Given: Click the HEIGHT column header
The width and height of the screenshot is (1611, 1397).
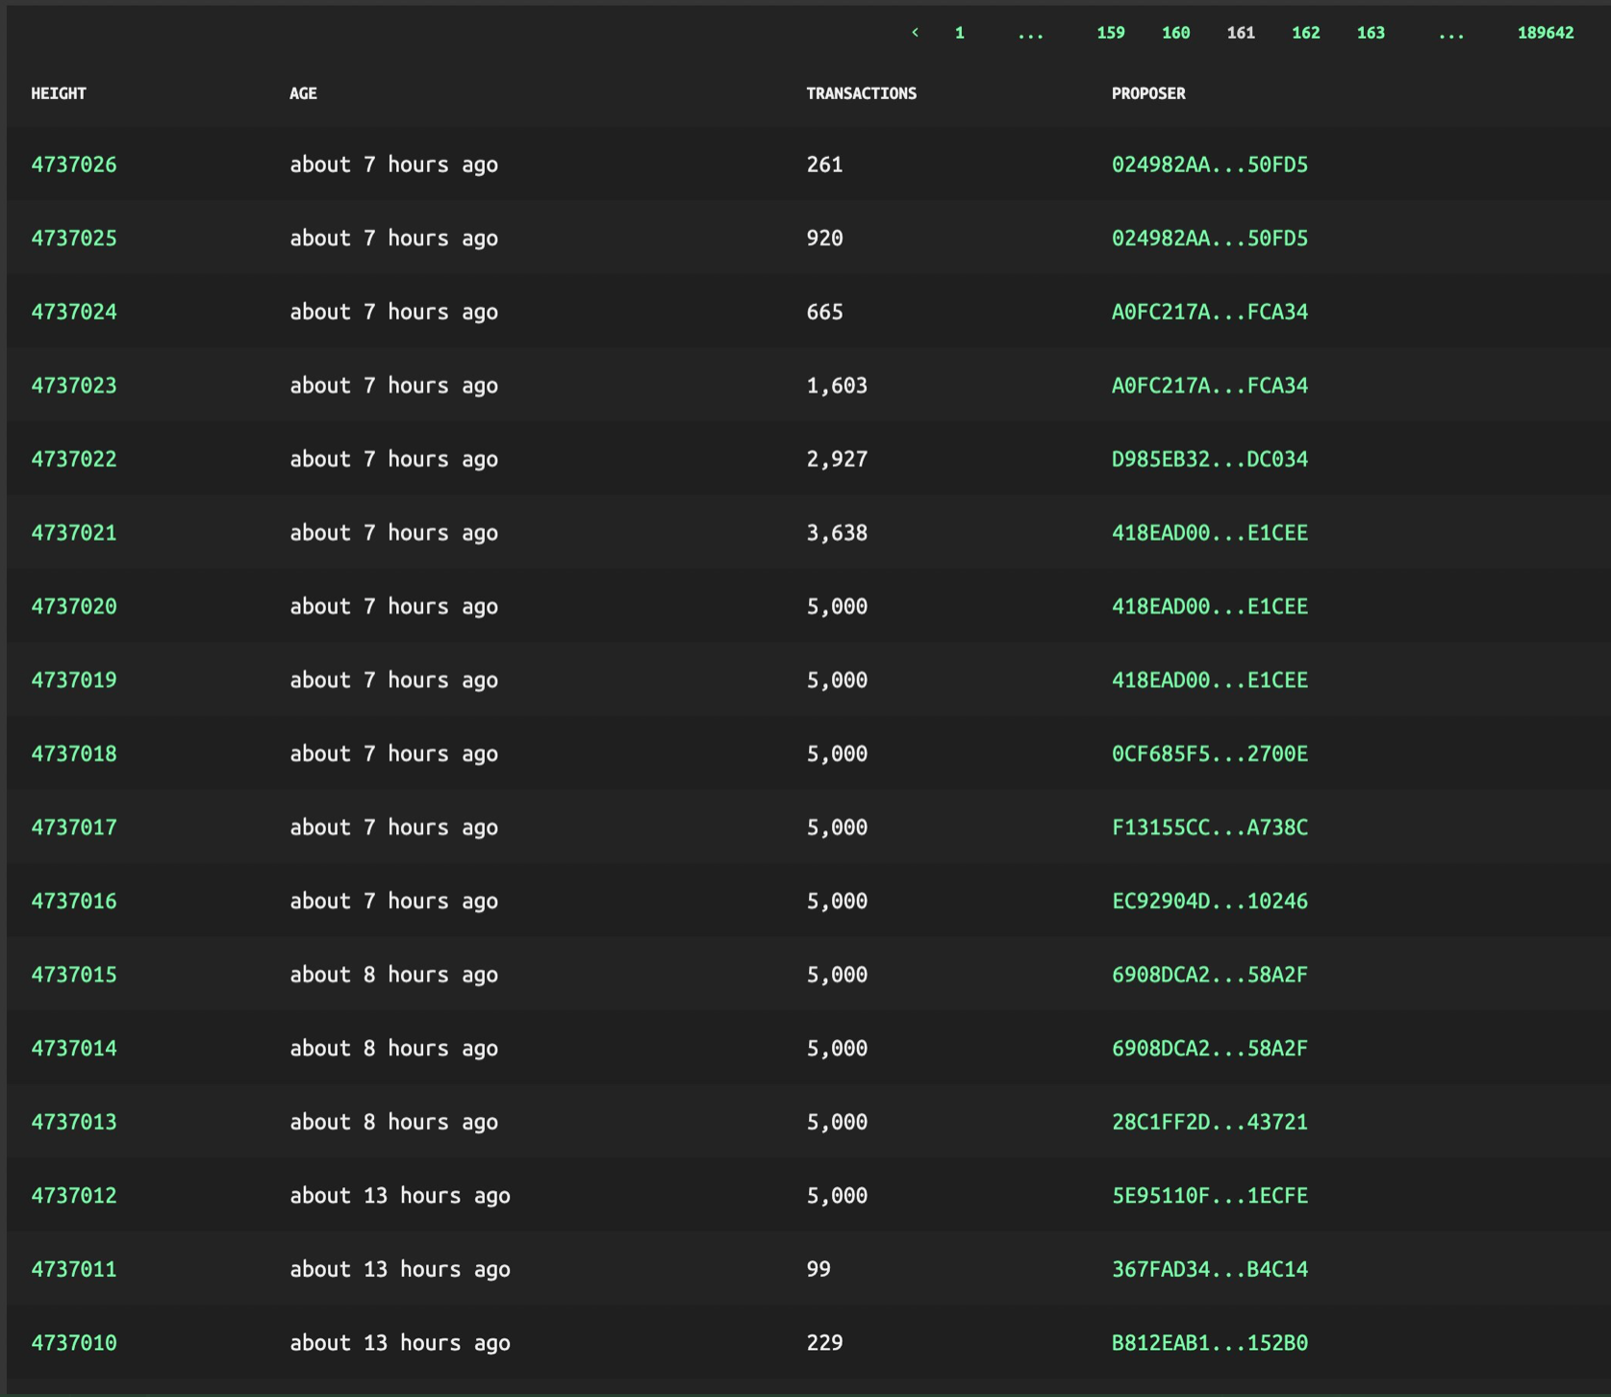Looking at the screenshot, I should click(x=59, y=93).
